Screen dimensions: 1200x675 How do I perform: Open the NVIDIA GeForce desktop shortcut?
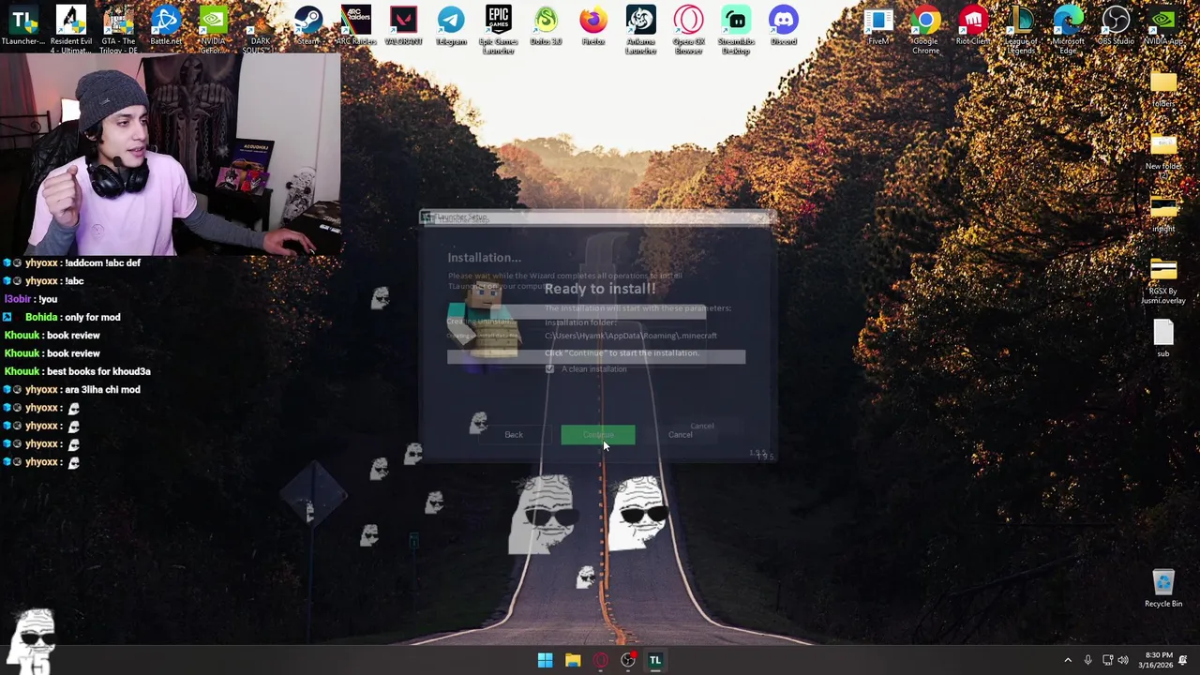pos(213,29)
